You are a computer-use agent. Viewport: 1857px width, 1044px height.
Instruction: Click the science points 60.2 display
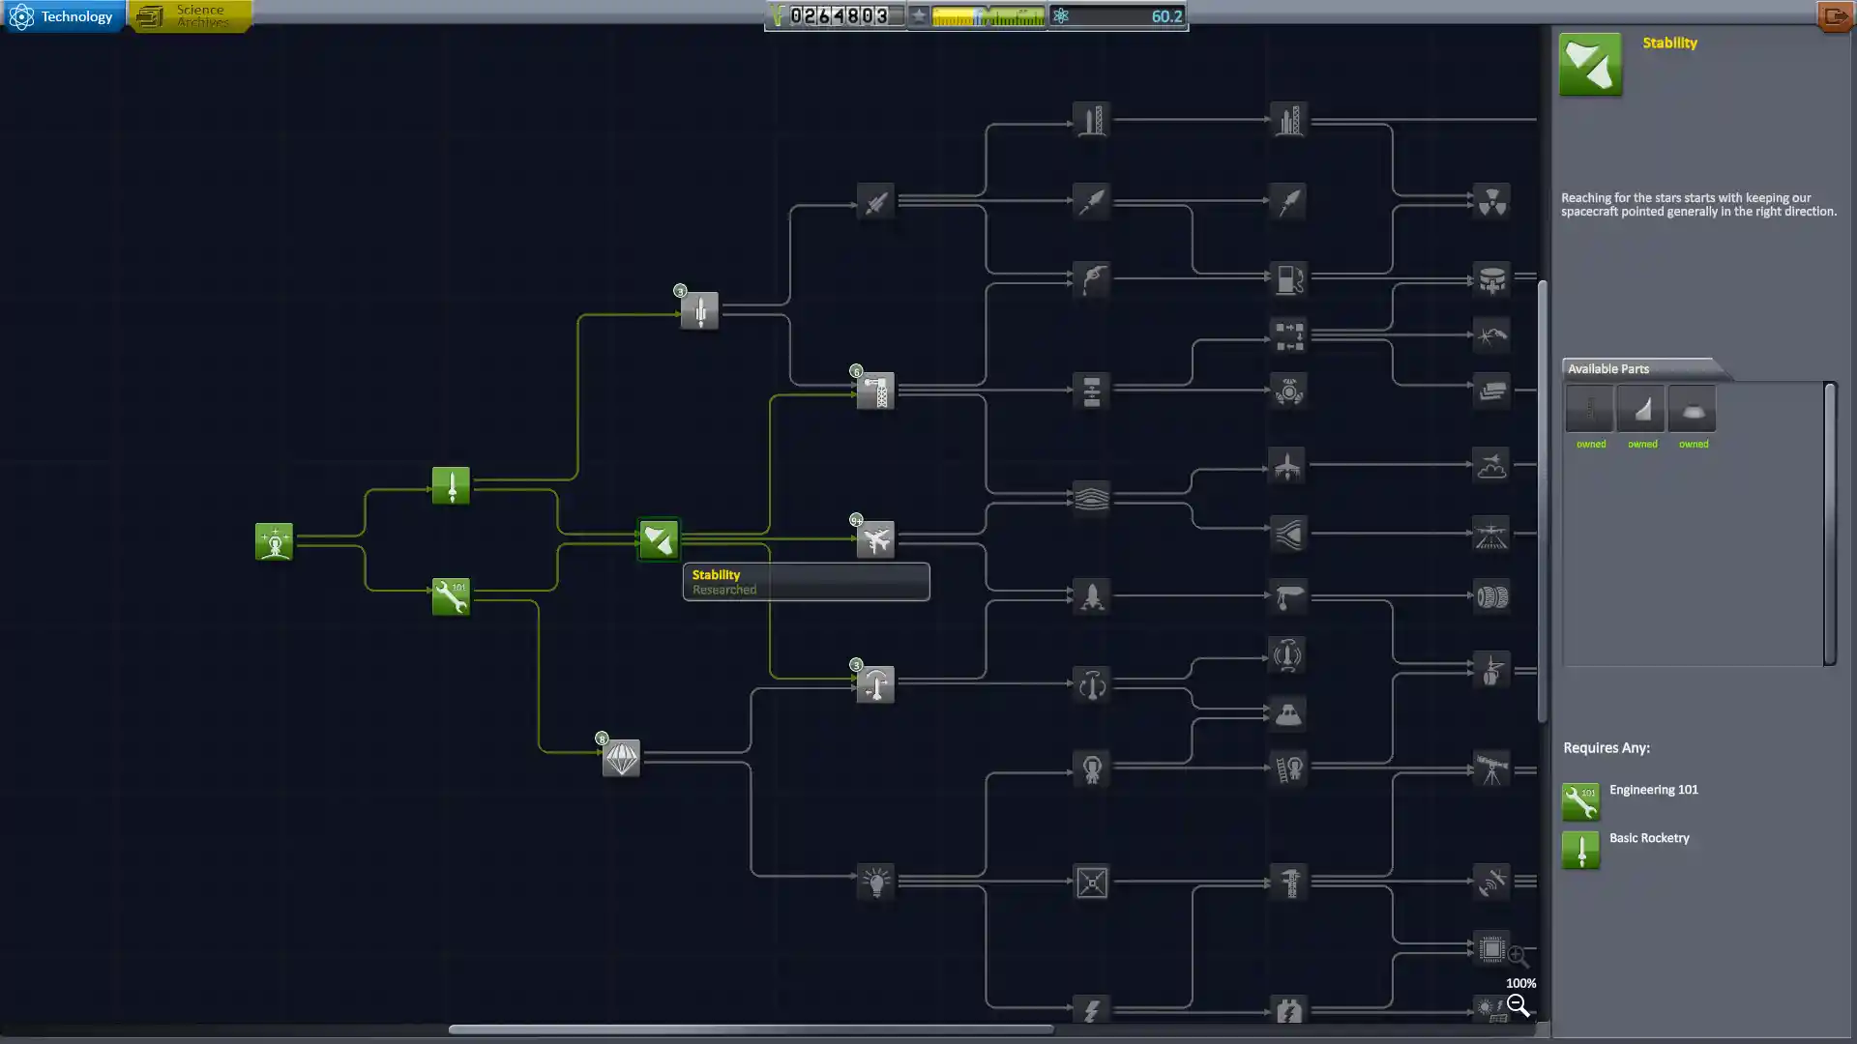pyautogui.click(x=1117, y=15)
